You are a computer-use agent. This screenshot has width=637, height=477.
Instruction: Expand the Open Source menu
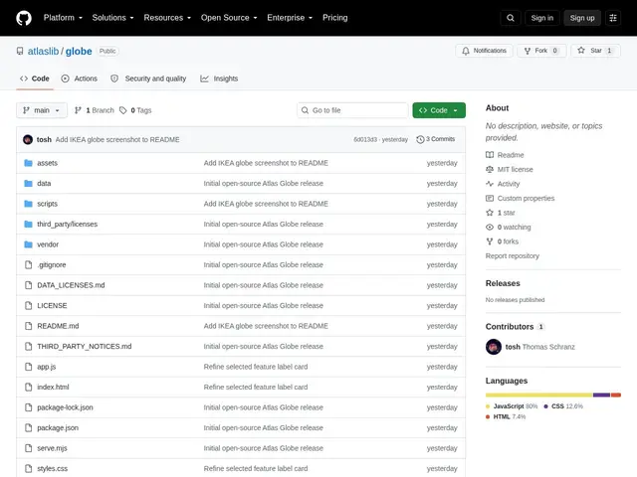229,18
